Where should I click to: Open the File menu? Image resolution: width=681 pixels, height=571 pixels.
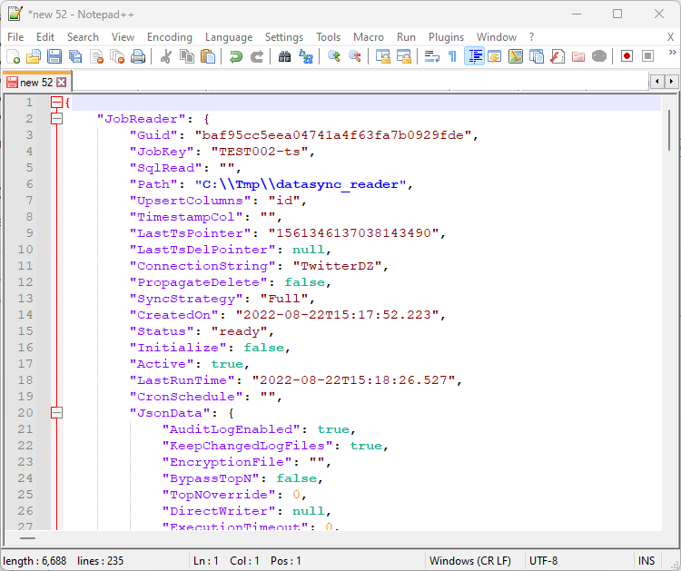15,37
